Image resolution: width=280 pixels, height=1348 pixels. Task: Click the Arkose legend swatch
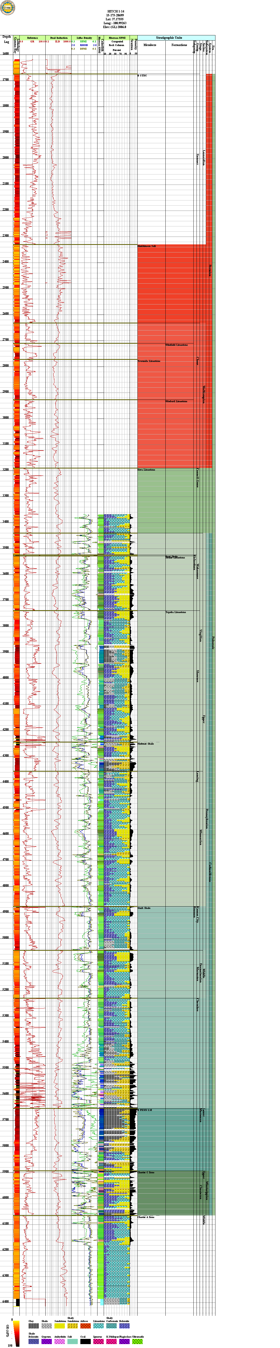click(x=86, y=1325)
